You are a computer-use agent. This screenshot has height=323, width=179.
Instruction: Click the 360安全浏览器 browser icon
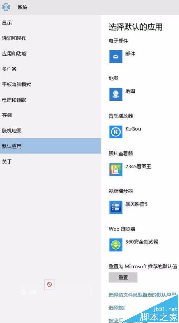coord(116,245)
